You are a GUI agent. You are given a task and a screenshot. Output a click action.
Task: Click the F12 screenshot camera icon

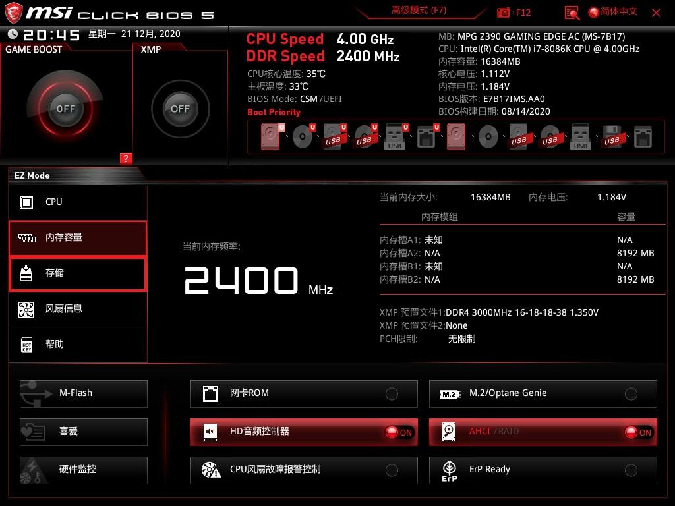(503, 13)
